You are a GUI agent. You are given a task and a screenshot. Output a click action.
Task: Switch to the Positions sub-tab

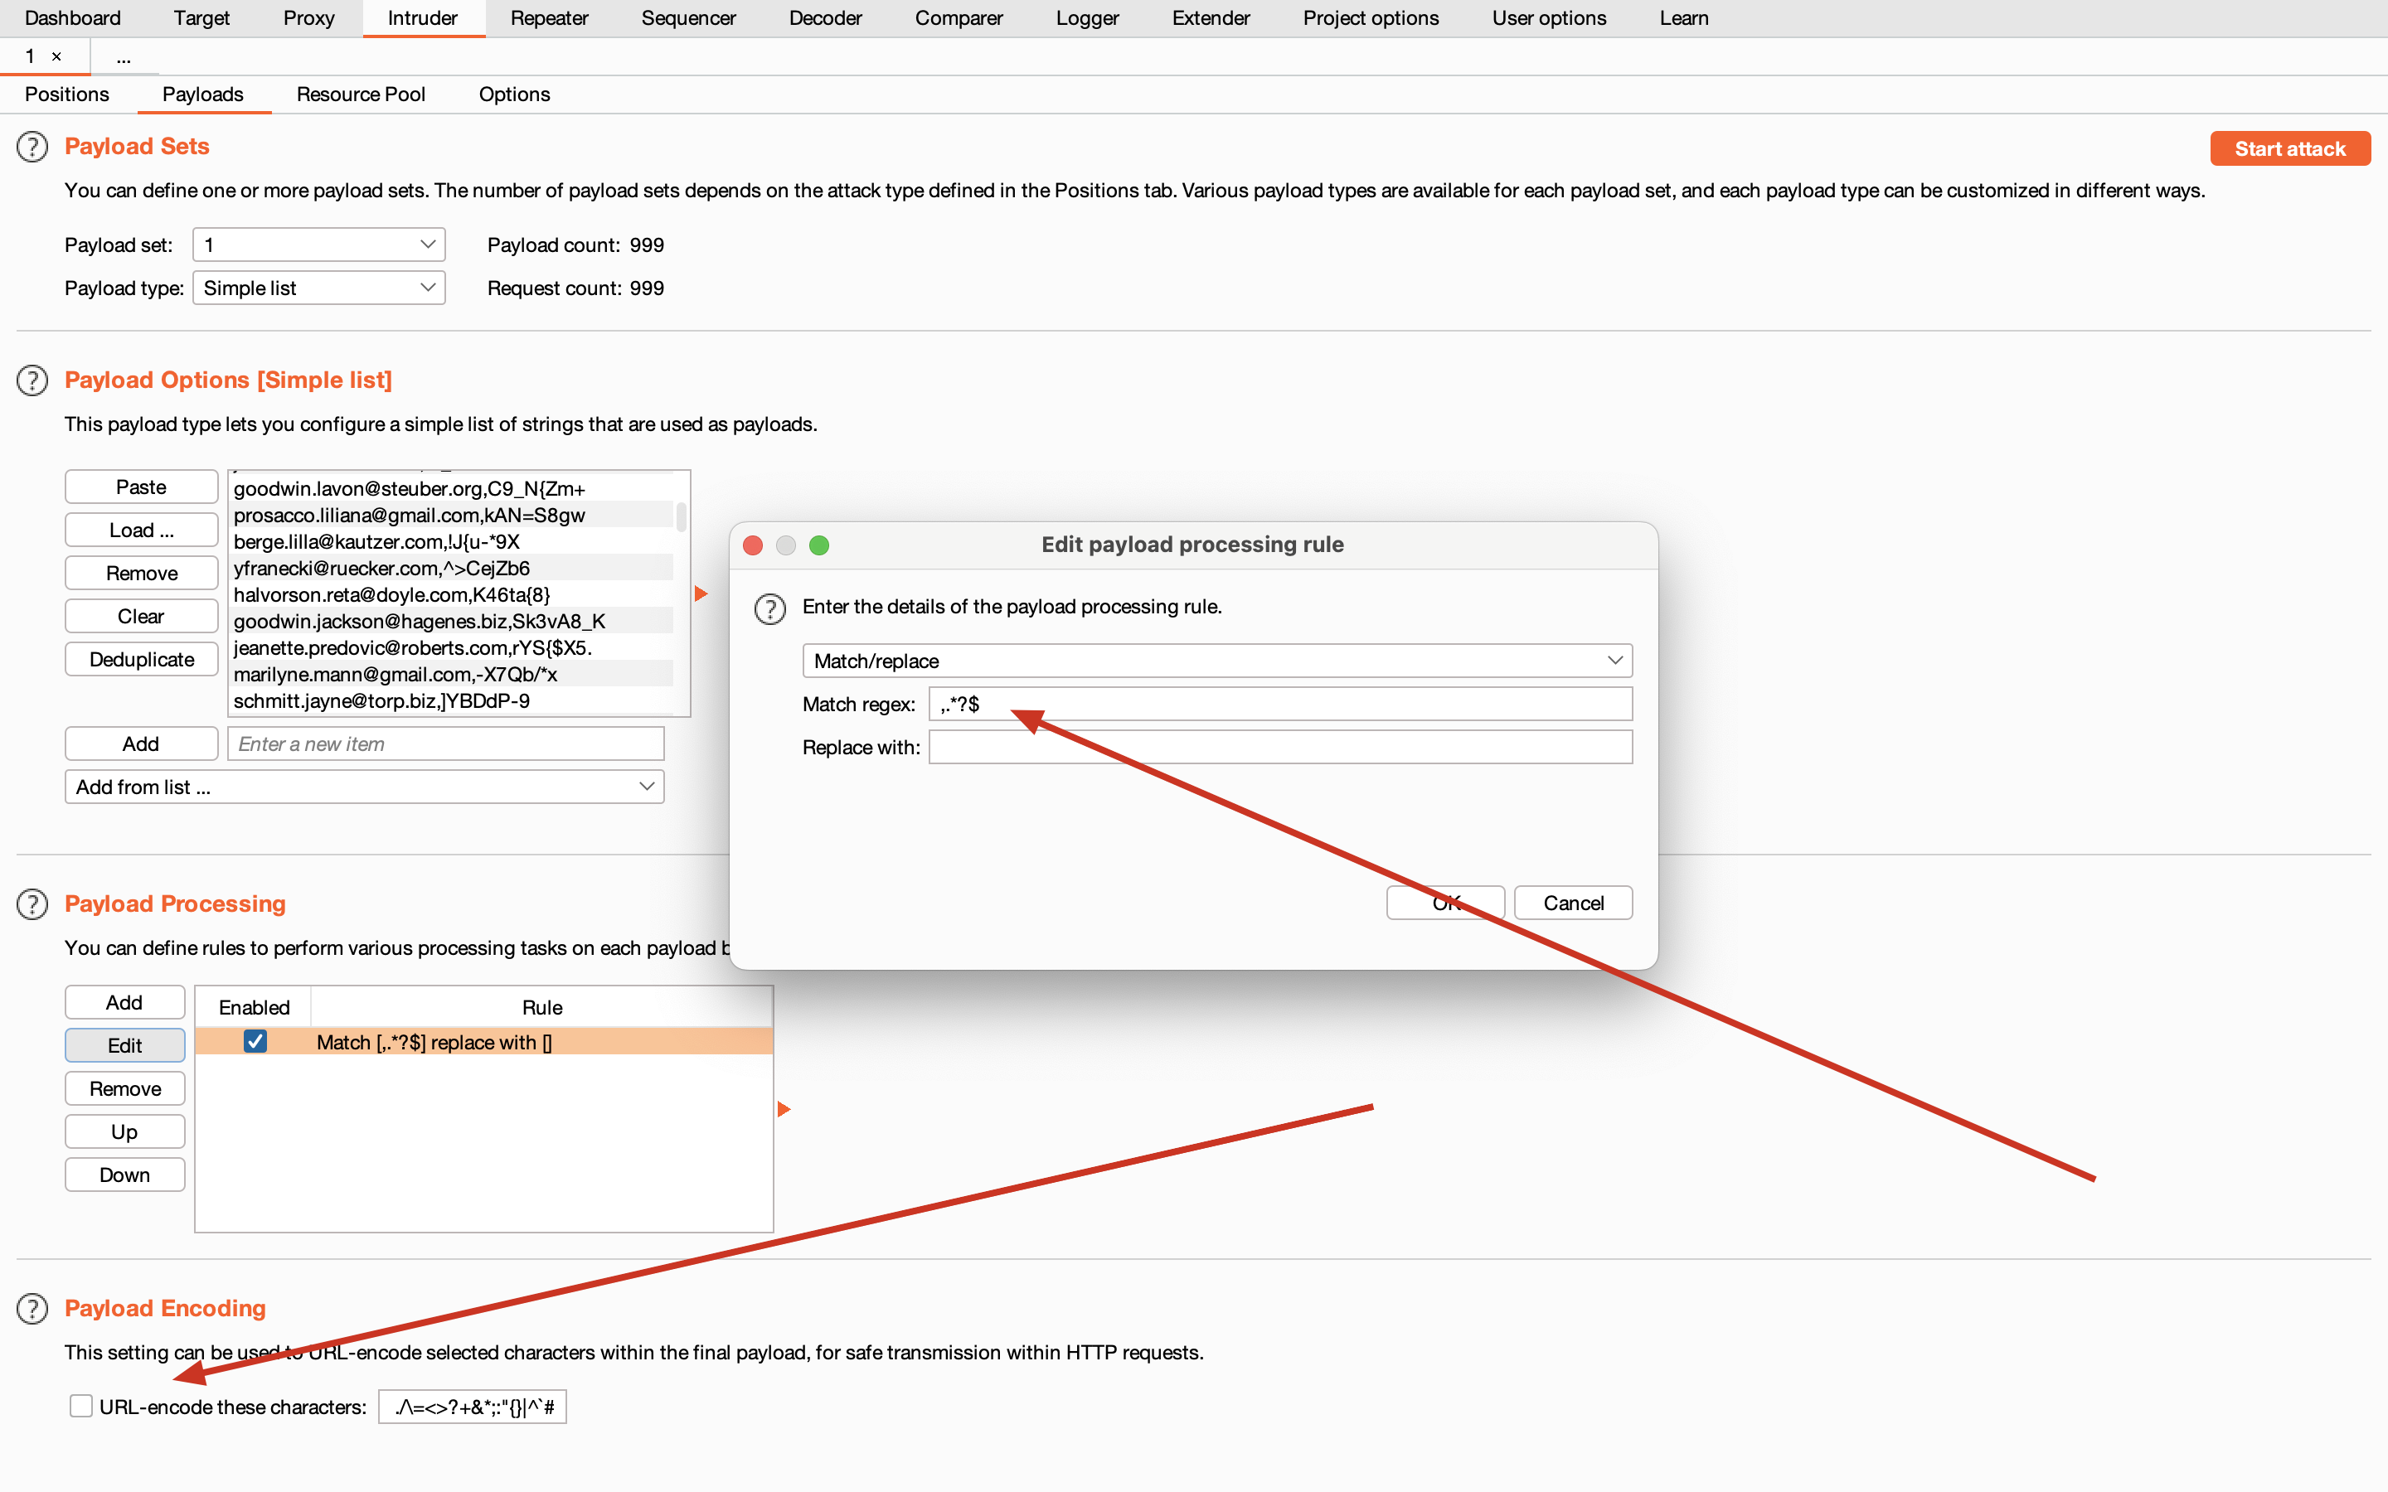(67, 94)
